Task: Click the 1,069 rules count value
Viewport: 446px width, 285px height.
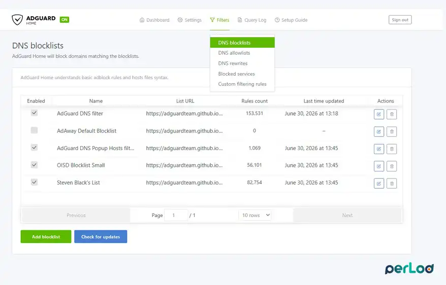Action: [x=254, y=148]
